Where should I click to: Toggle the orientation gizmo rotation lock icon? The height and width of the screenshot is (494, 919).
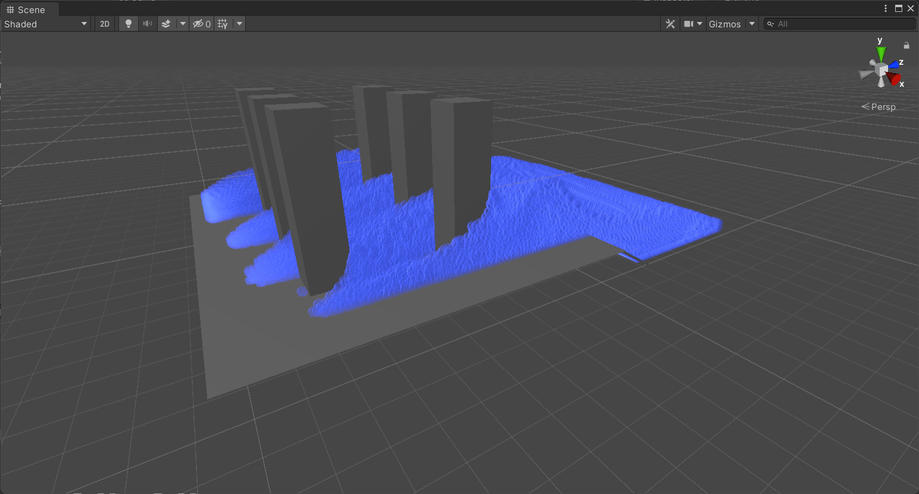(907, 45)
